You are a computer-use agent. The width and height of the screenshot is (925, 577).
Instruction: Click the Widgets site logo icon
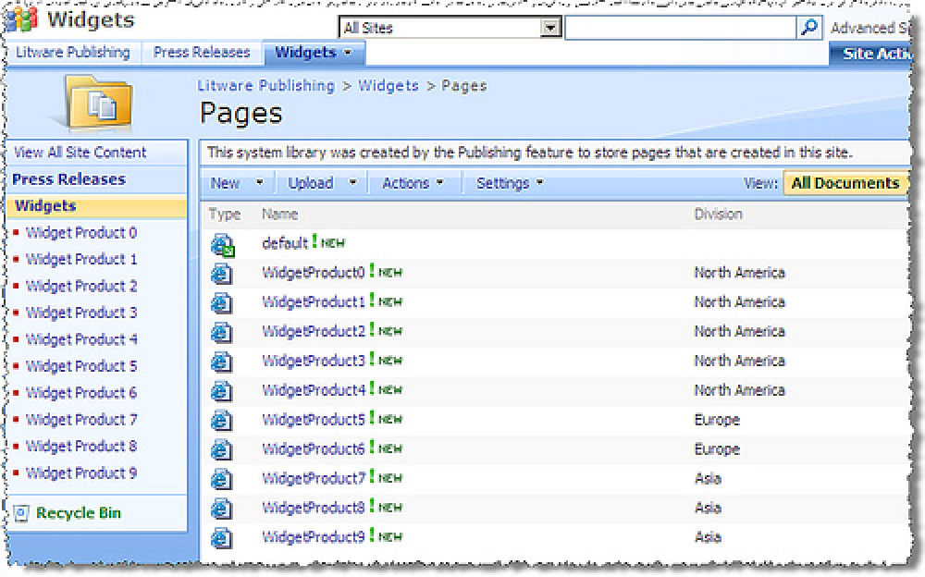point(21,18)
